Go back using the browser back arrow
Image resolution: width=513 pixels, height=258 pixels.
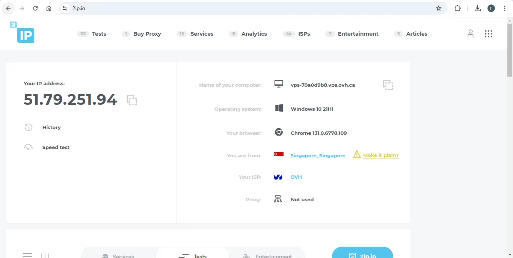[x=8, y=8]
